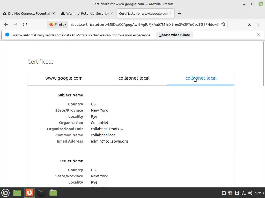Open the Linux Mint start menu
Image resolution: width=265 pixels, height=198 pixels.
click(x=5, y=193)
